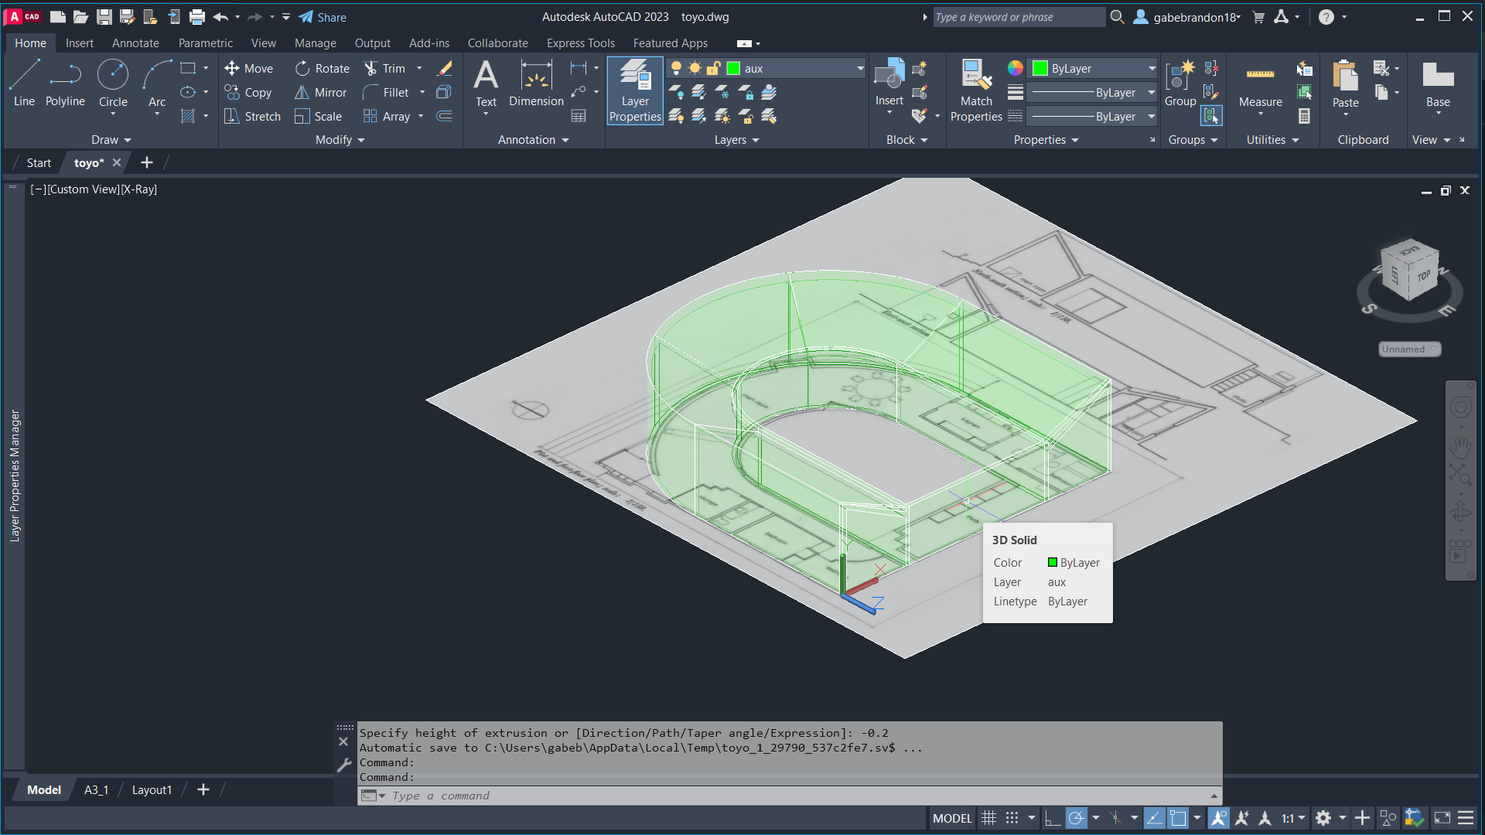Switch to the Annotate ribbon tab
Image resolution: width=1485 pixels, height=835 pixels.
[135, 43]
